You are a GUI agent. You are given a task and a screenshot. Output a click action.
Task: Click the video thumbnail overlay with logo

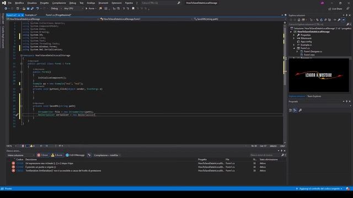[319, 75]
